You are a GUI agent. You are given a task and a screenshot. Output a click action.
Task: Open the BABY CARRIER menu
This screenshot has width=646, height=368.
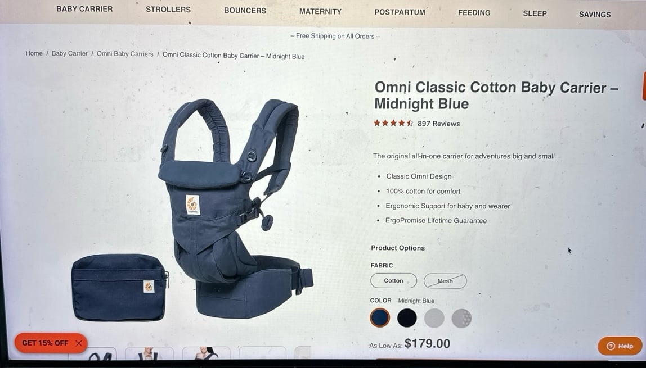click(84, 9)
